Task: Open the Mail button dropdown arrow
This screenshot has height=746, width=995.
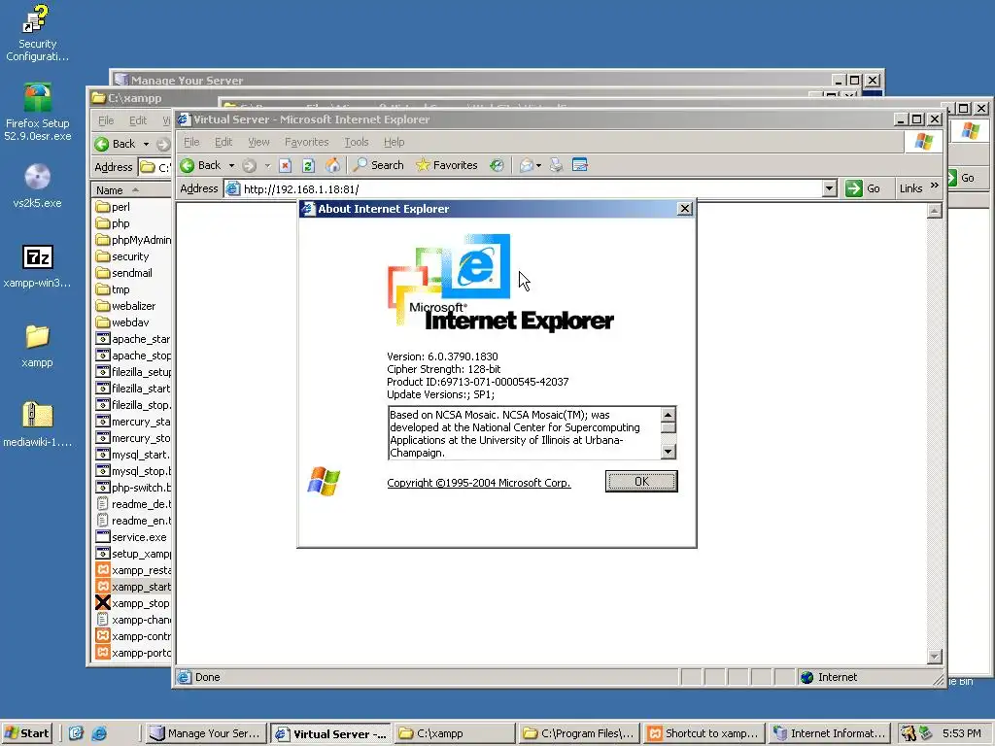Action: pos(538,166)
